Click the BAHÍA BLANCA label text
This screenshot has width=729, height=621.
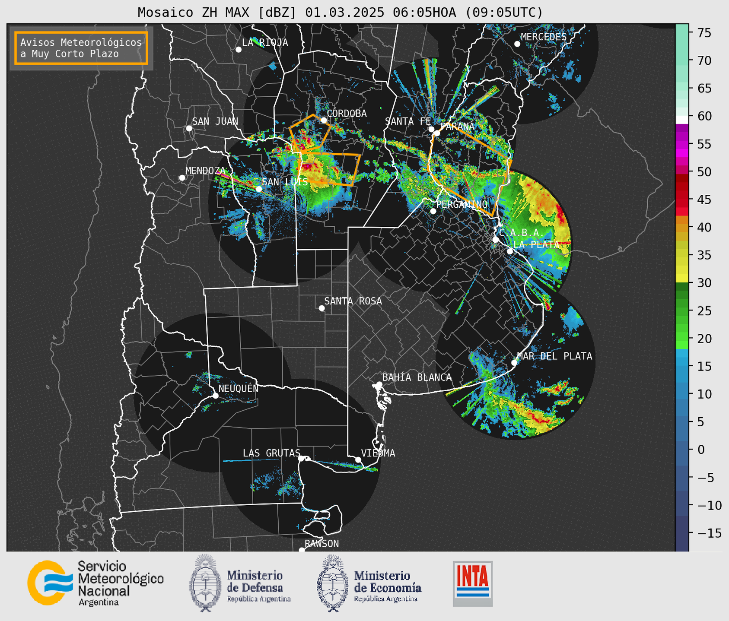click(417, 377)
